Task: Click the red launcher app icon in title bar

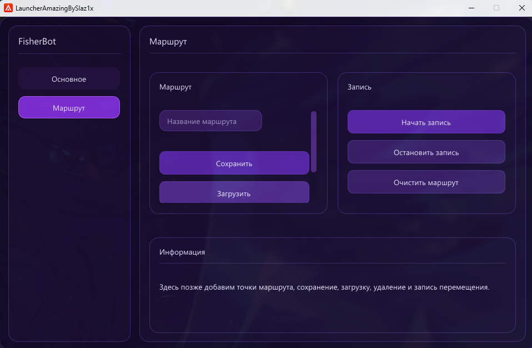Action: (8, 8)
